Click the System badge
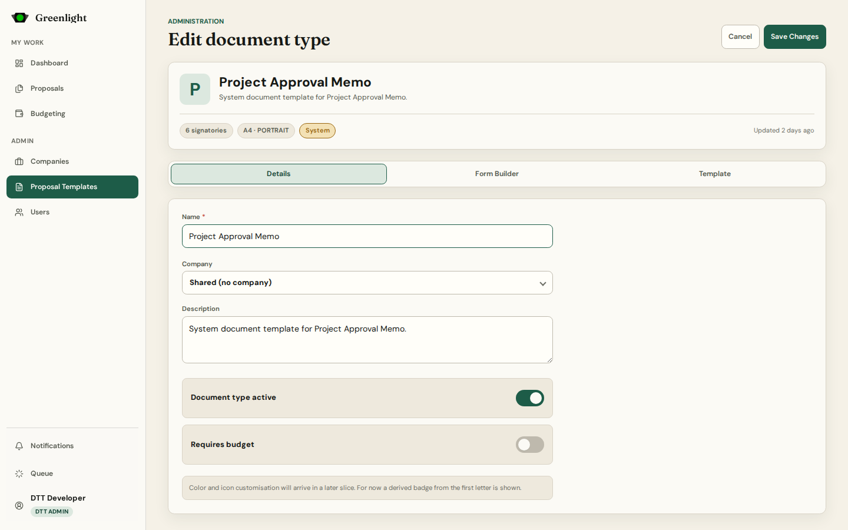 (317, 131)
